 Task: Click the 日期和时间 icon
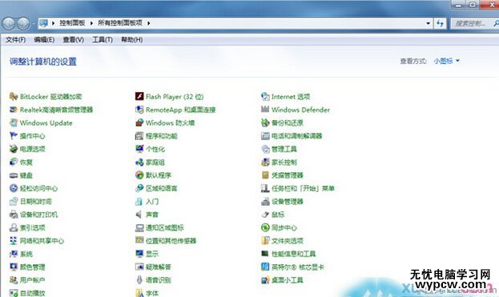click(14, 201)
